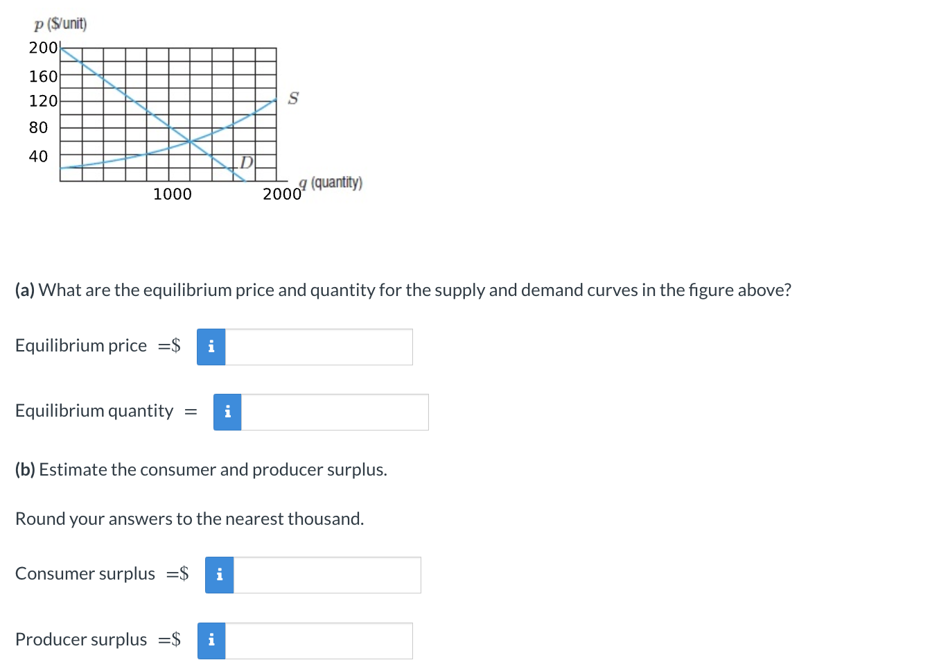The height and width of the screenshot is (660, 948).
Task: Select the blue 'i' button nearest the graph question
Action: pyautogui.click(x=211, y=347)
